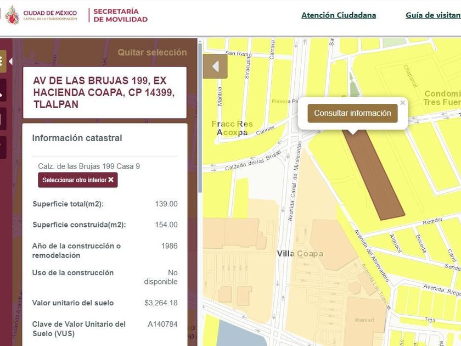Click 'Avenida del Abrevadero' street label
The width and height of the screenshot is (461, 346).
[372, 256]
